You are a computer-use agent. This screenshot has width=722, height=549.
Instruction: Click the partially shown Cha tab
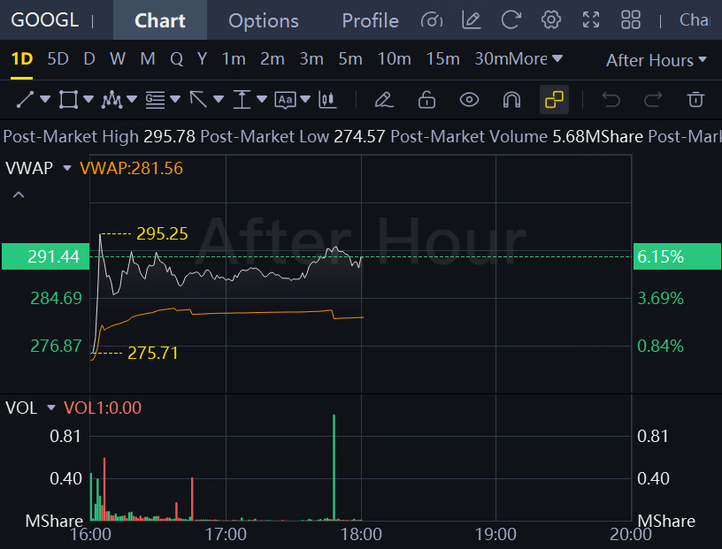[695, 20]
